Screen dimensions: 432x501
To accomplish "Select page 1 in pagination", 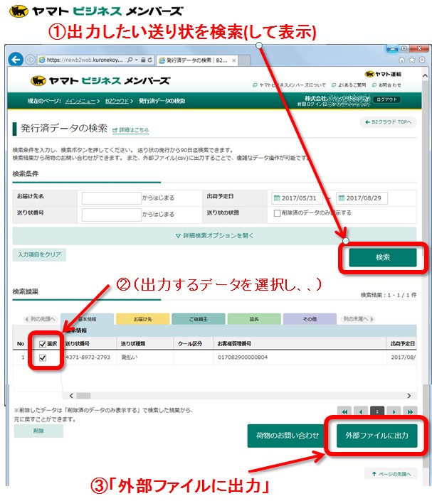I will [377, 411].
